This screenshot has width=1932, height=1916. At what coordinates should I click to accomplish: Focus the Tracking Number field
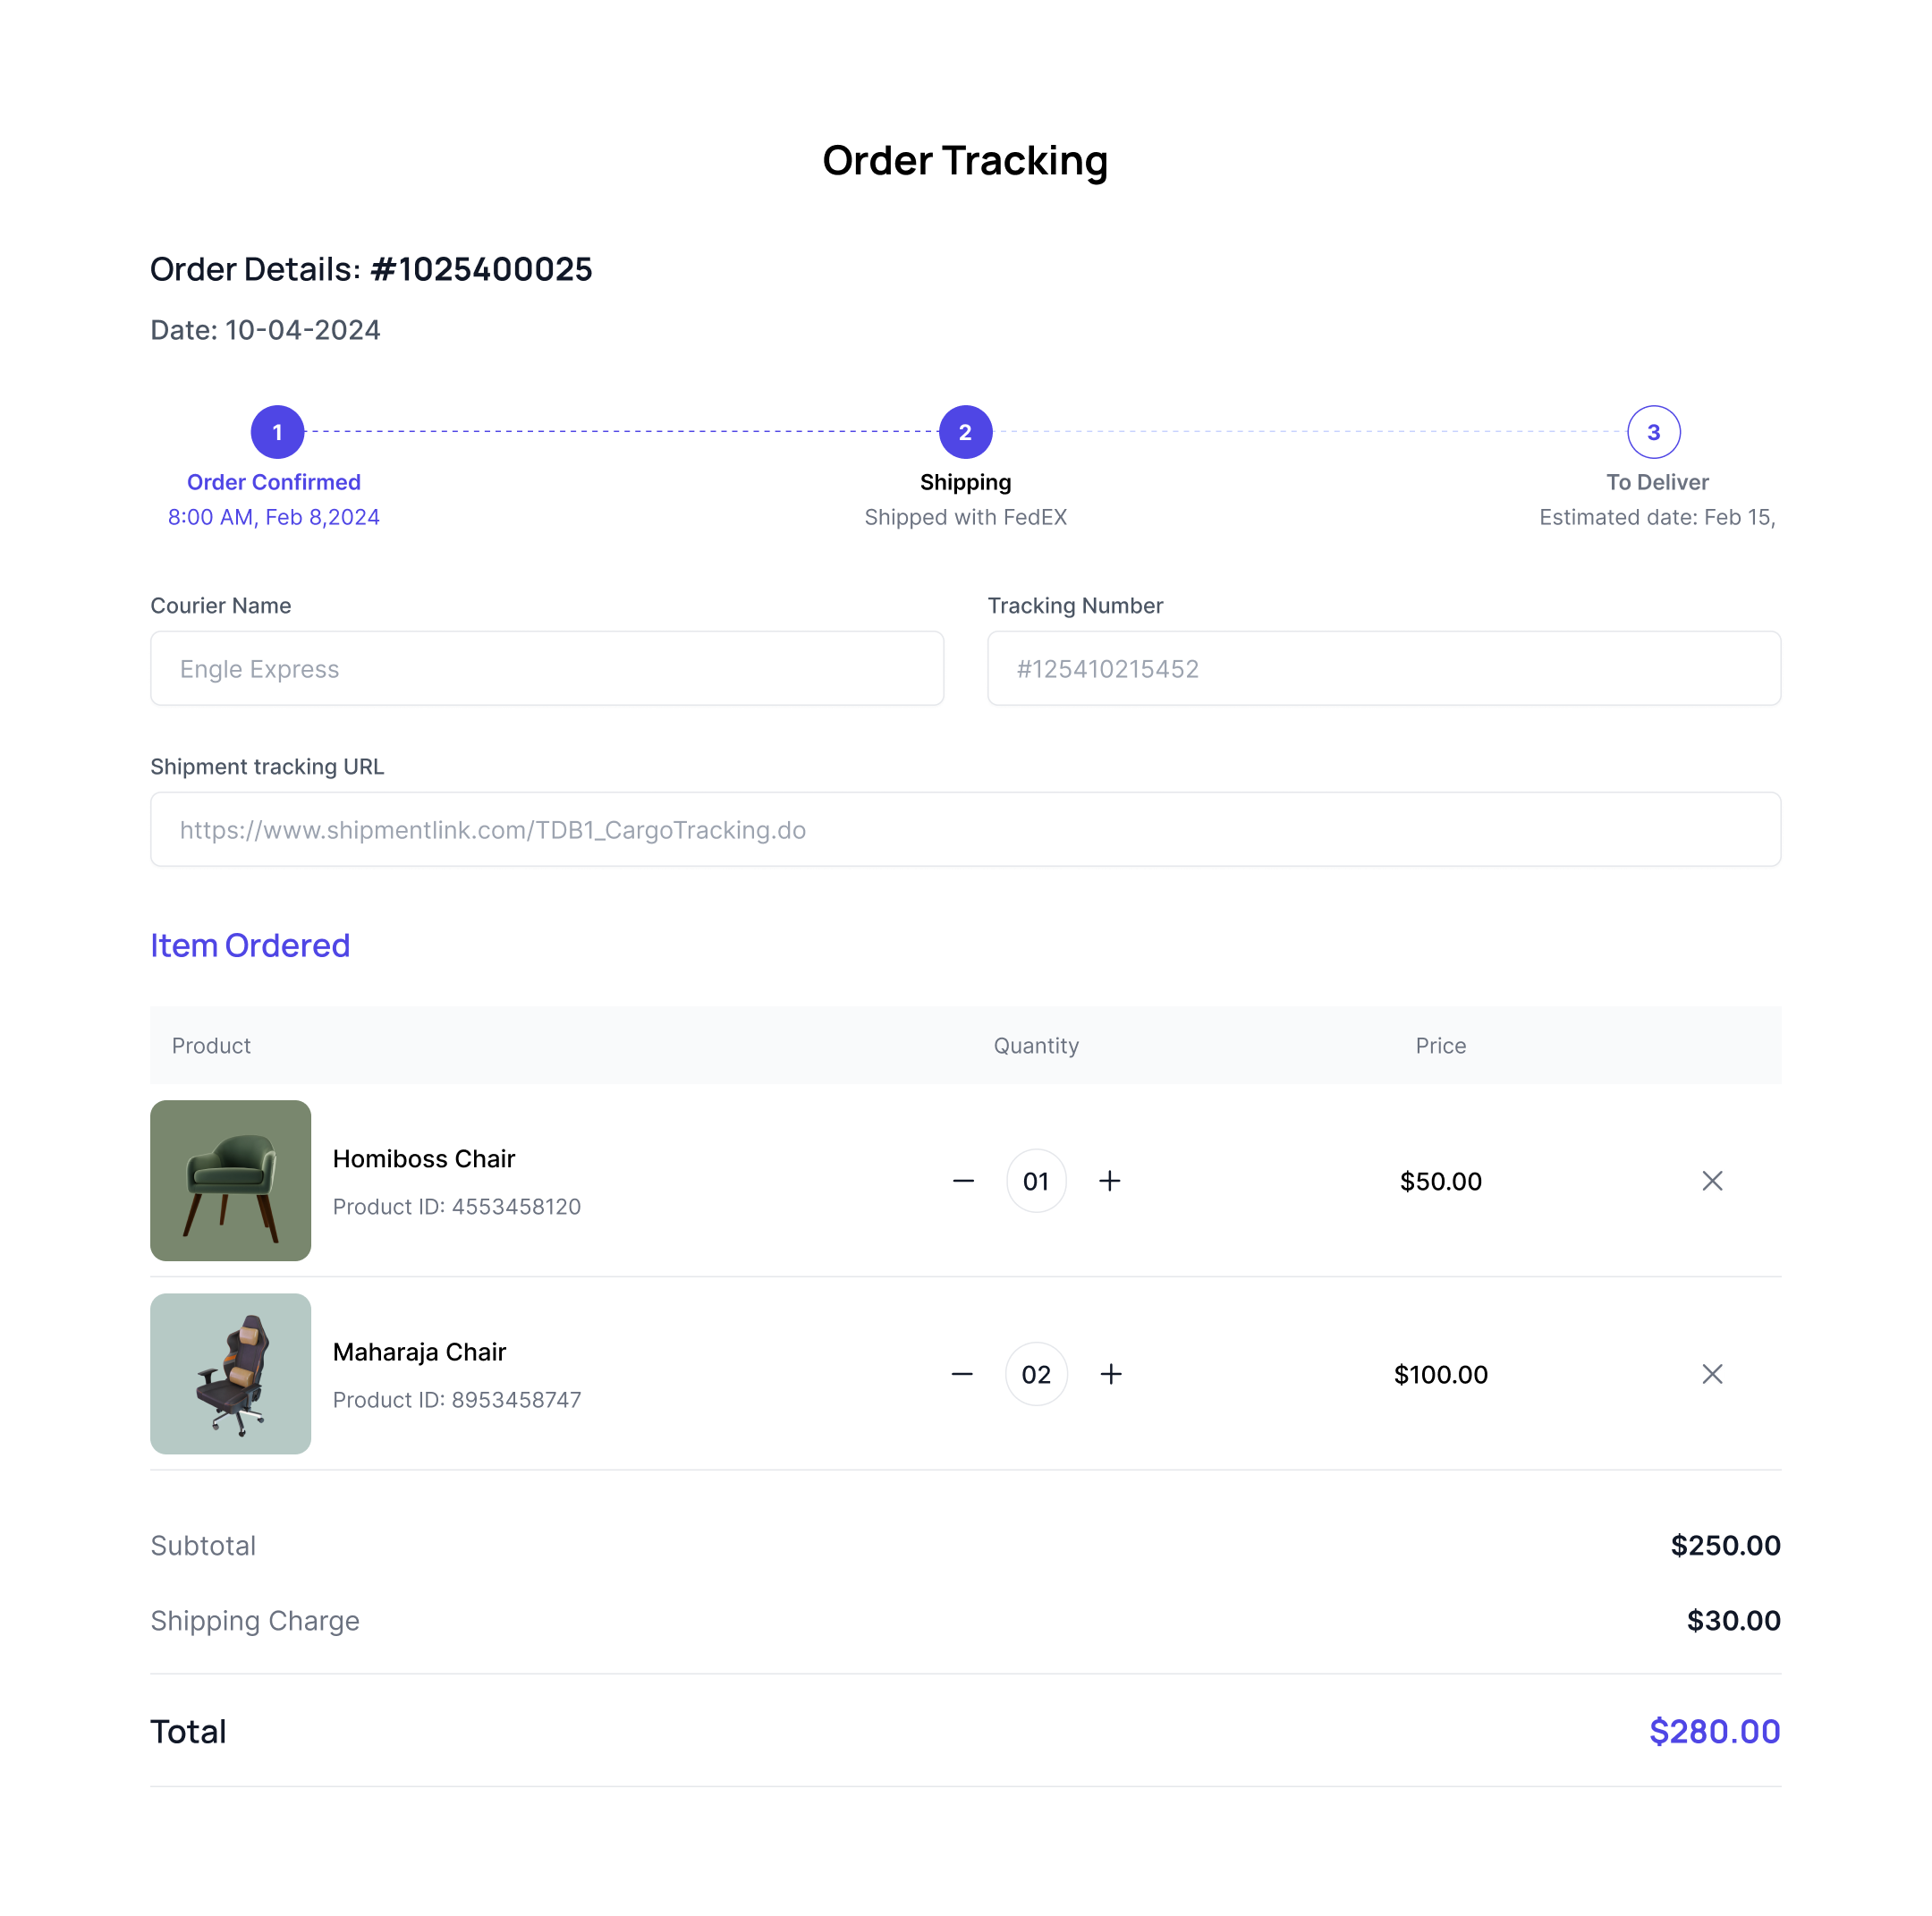click(1383, 668)
